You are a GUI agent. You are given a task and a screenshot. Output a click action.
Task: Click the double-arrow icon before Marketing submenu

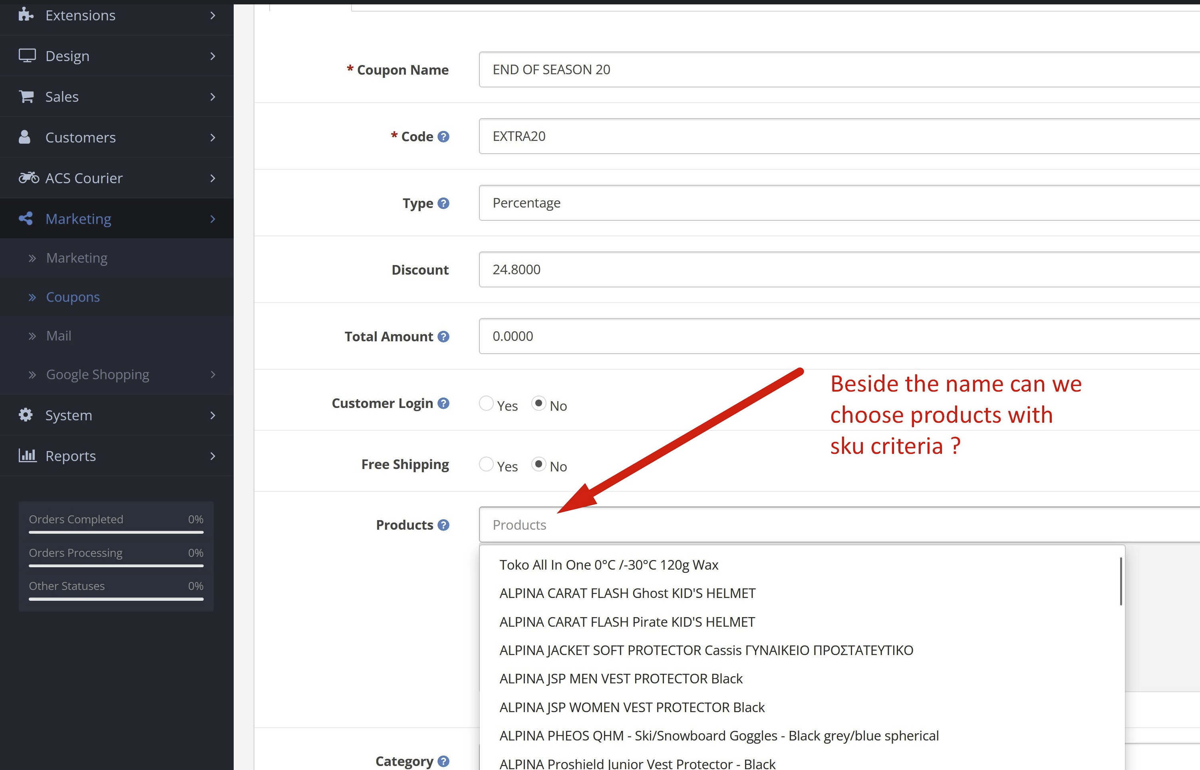coord(32,259)
